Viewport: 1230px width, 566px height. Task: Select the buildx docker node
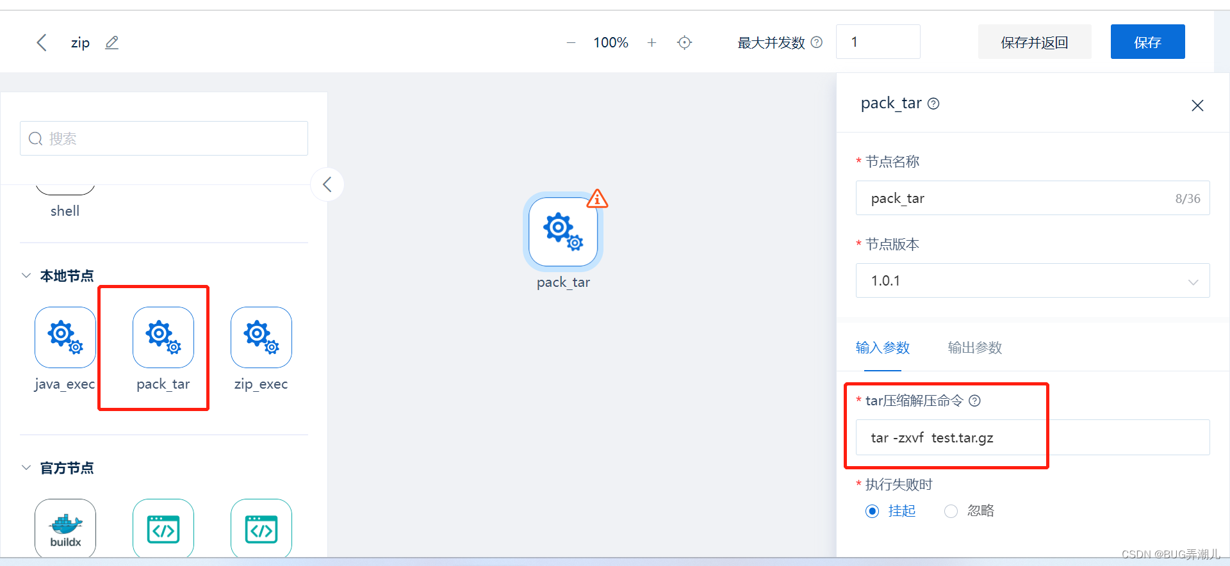(x=65, y=529)
